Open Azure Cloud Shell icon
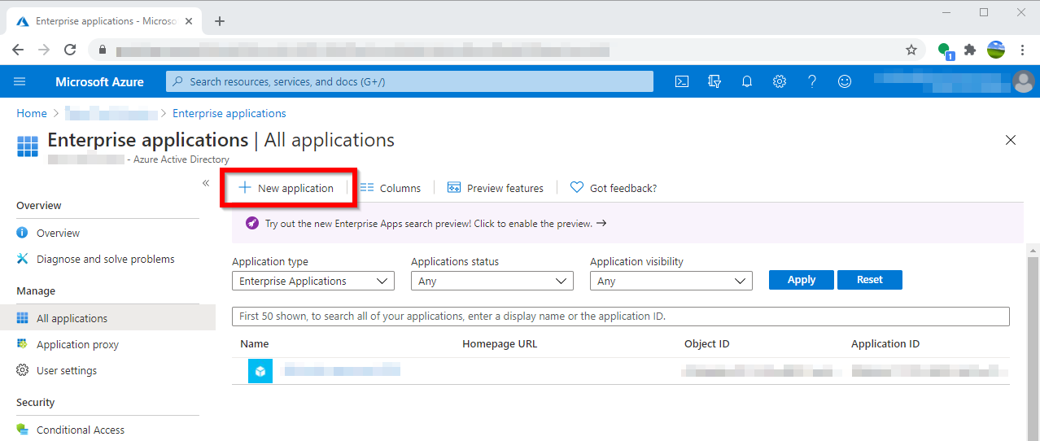Viewport: 1040px width, 441px height. pyautogui.click(x=682, y=81)
